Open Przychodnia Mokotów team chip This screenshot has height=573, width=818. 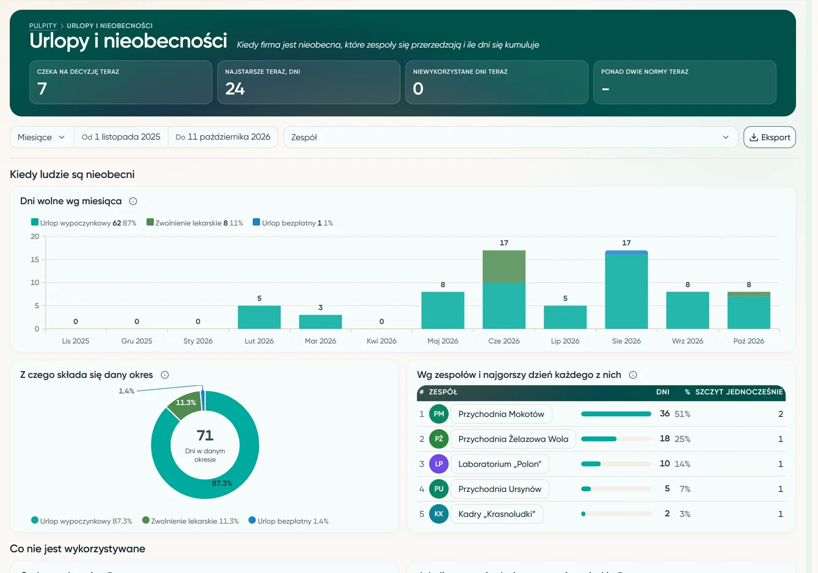[x=501, y=414]
